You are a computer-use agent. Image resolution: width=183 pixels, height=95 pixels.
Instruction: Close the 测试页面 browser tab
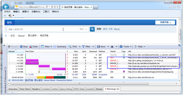click(91, 7)
